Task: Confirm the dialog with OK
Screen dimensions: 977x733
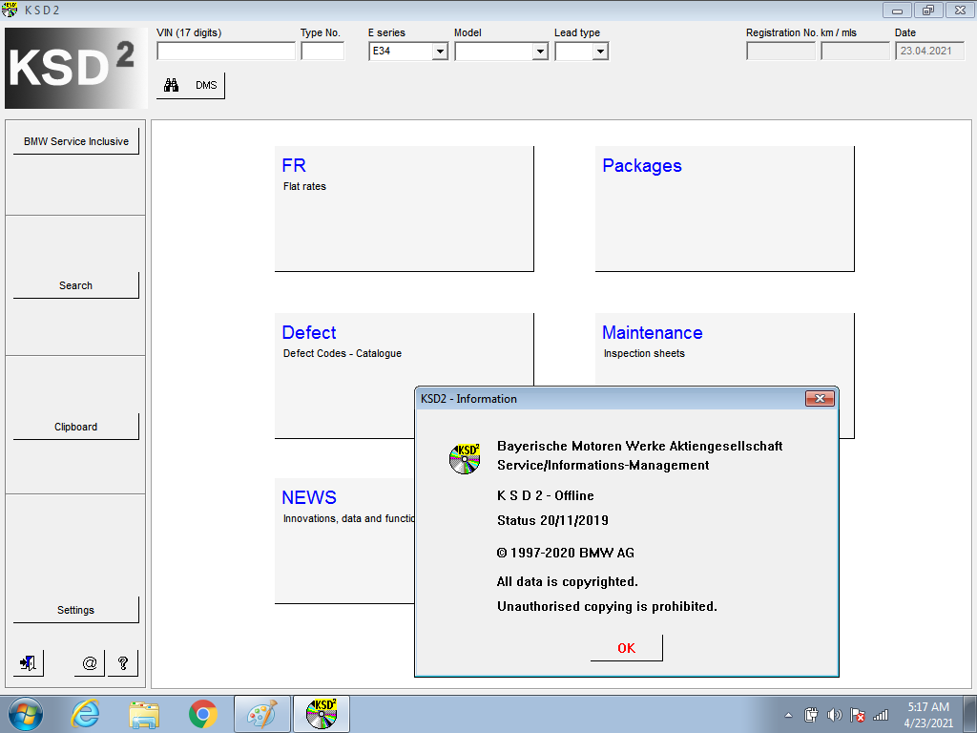Action: click(x=626, y=648)
